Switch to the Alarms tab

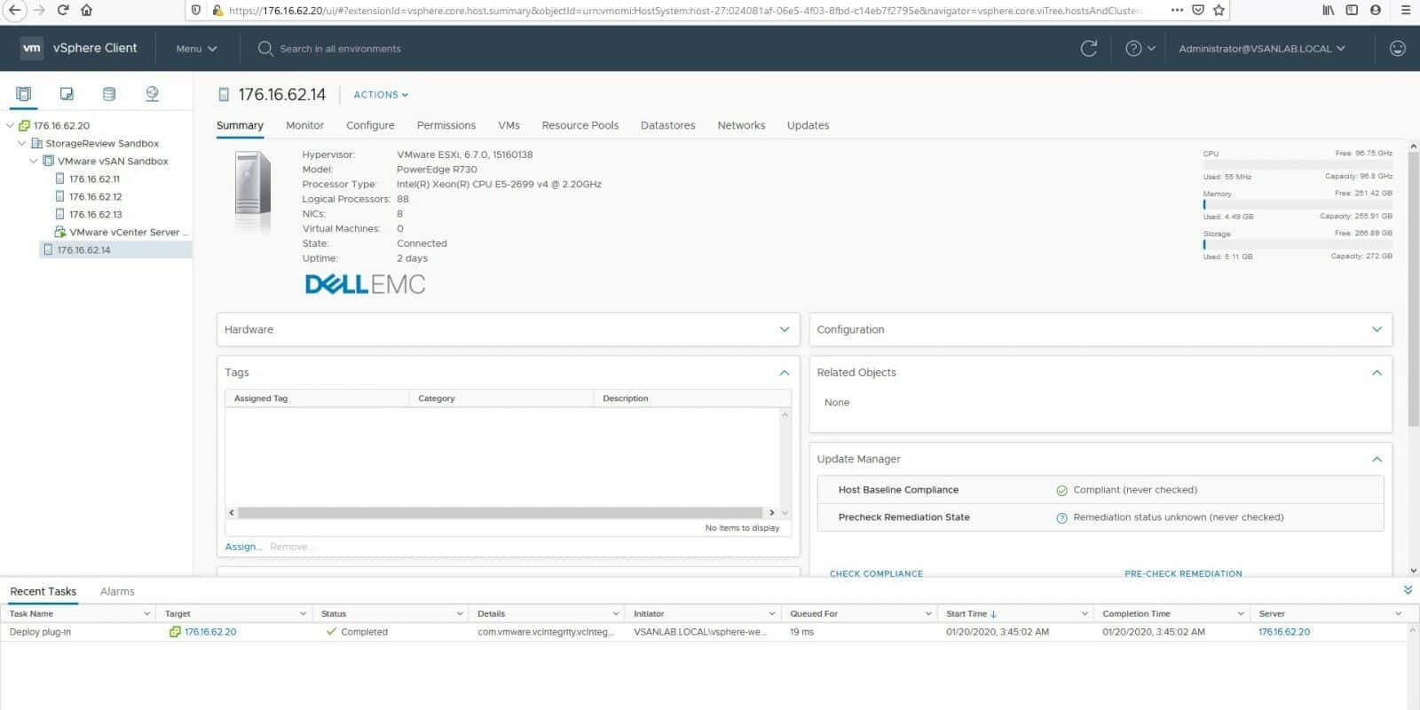pyautogui.click(x=117, y=592)
